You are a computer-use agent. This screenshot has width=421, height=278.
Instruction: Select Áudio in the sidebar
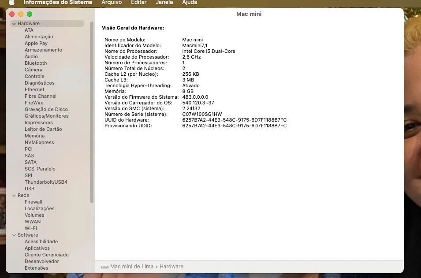coord(31,56)
